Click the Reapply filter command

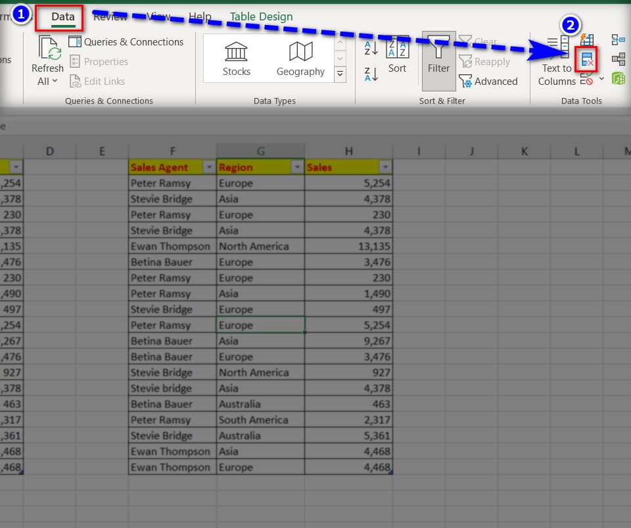click(484, 62)
